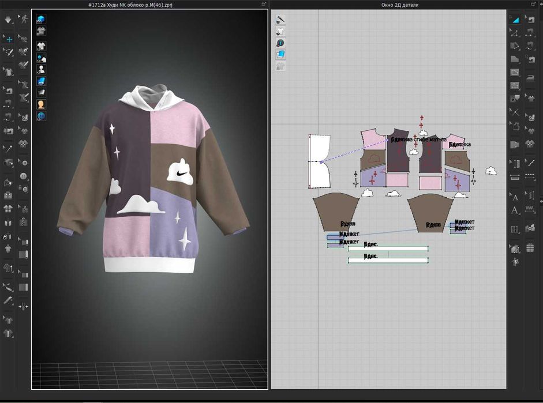This screenshot has height=403, width=543.
Task: Choose the Edit Curve Point tool in 2D toolbar
Action: click(x=515, y=33)
